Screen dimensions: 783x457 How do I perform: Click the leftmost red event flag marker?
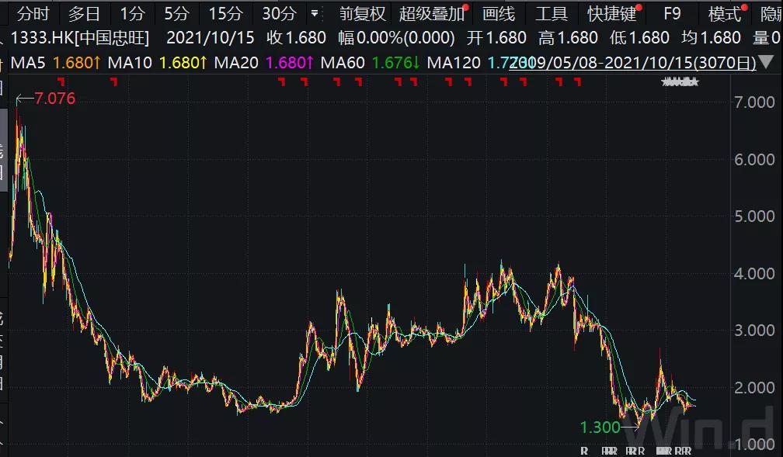[61, 81]
